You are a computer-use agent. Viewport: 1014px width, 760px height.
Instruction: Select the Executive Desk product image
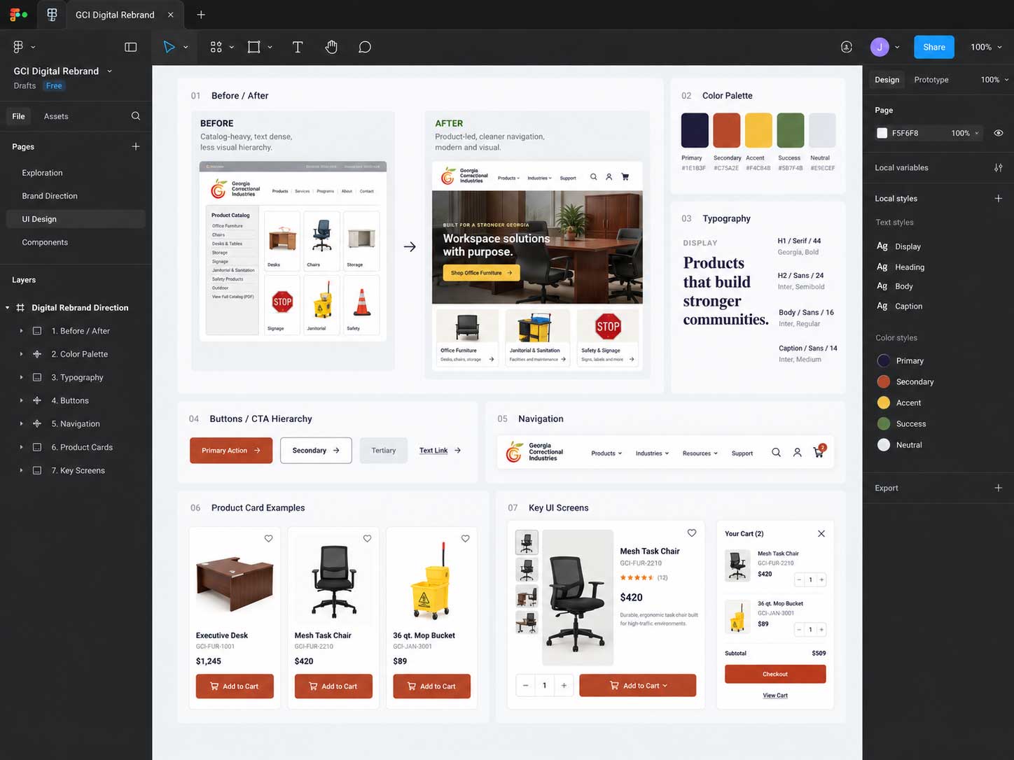click(x=235, y=582)
